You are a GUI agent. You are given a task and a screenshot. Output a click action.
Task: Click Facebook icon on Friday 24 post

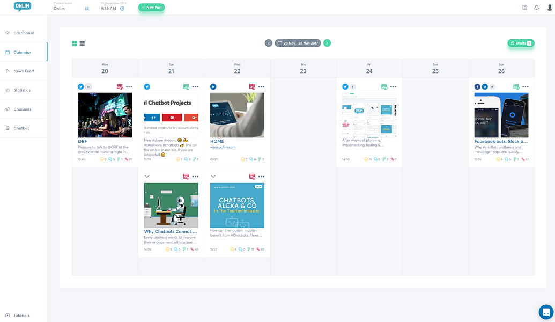(353, 87)
